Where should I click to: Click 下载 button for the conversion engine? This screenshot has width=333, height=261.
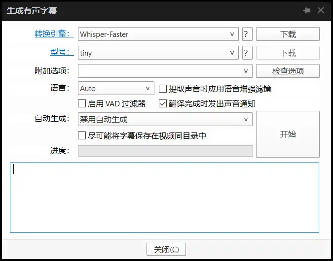click(288, 34)
